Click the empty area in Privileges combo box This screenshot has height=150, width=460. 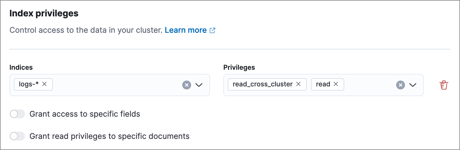click(369, 85)
